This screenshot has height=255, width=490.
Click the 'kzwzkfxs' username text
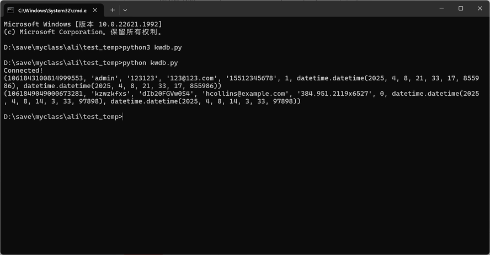click(110, 94)
